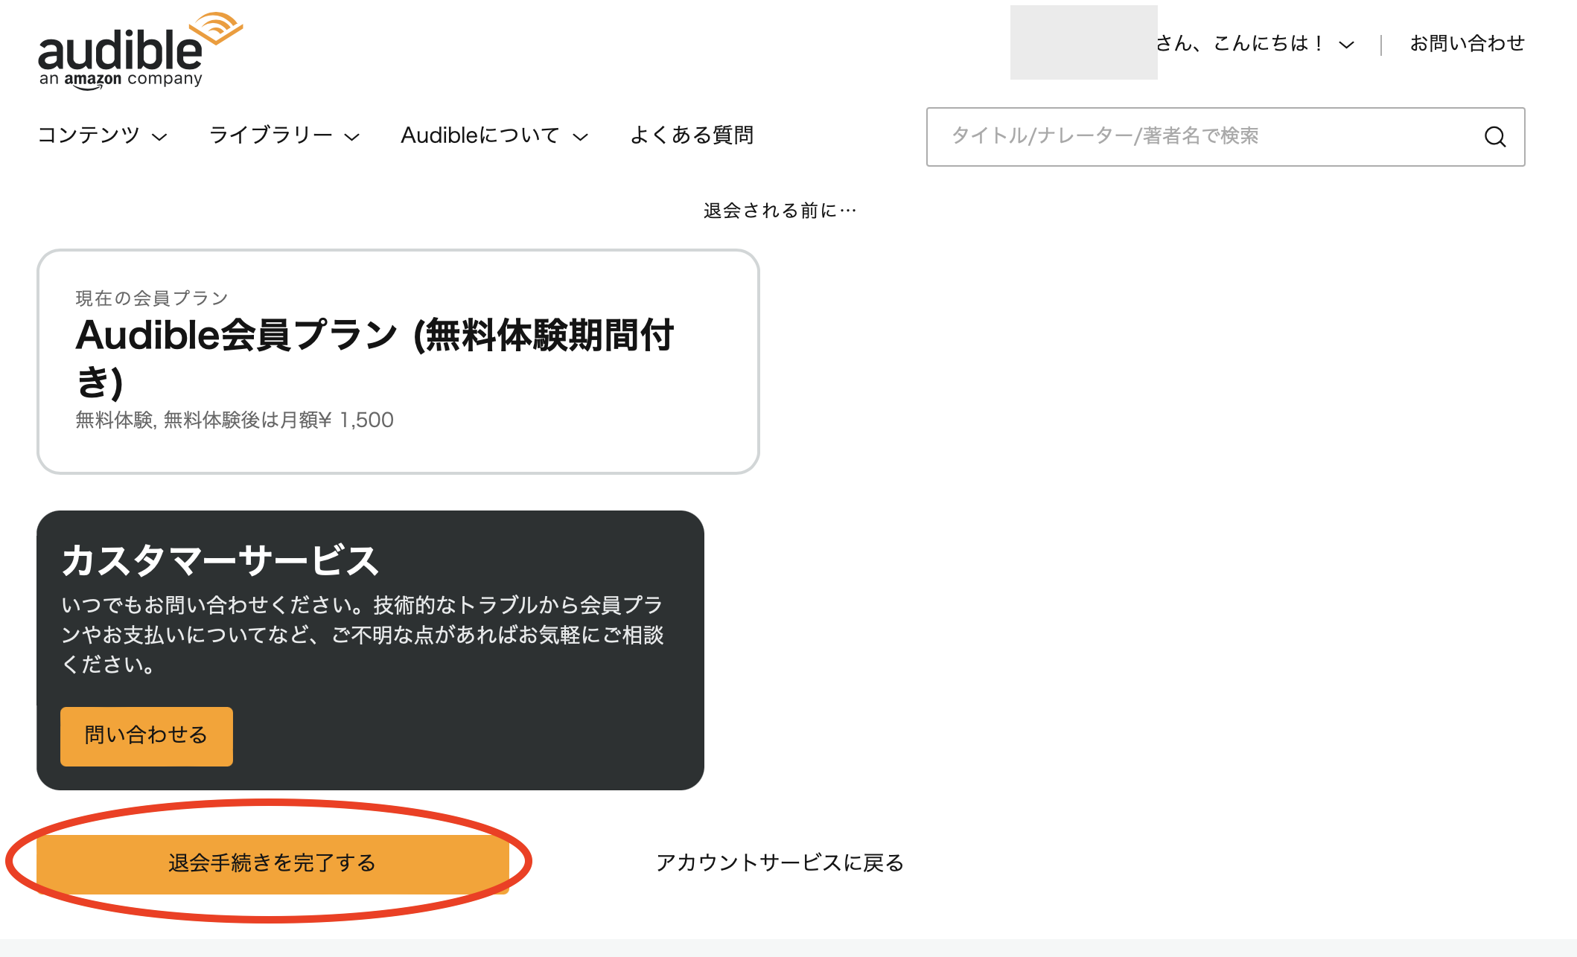The height and width of the screenshot is (957, 1577).
Task: Click the Audible logo
Action: [x=139, y=51]
